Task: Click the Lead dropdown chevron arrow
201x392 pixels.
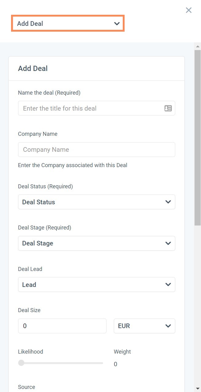Action: click(168, 284)
